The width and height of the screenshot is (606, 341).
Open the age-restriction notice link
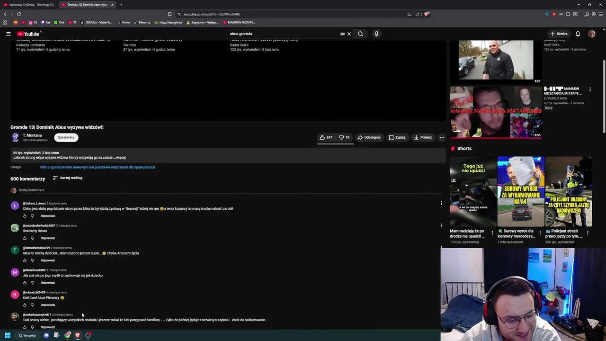pyautogui.click(x=98, y=167)
